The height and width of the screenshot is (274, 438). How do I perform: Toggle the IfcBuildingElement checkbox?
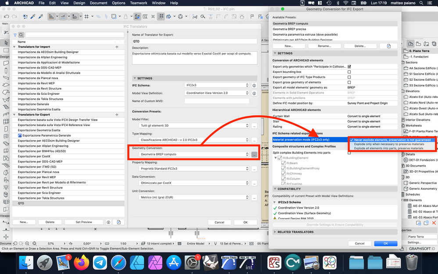pyautogui.click(x=280, y=158)
